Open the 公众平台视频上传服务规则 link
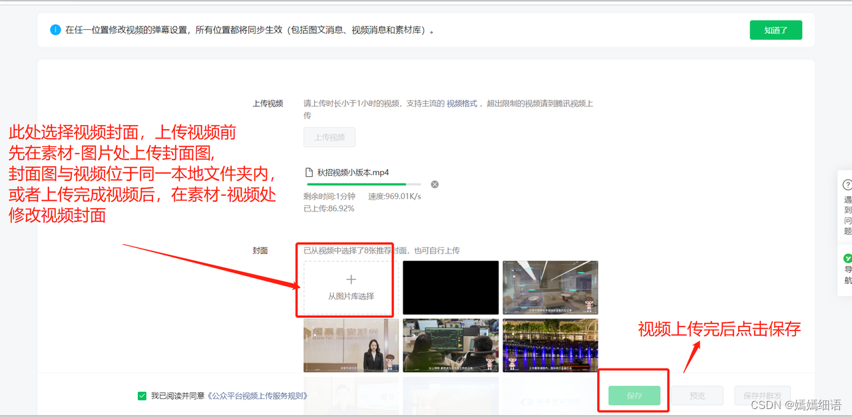 point(258,396)
